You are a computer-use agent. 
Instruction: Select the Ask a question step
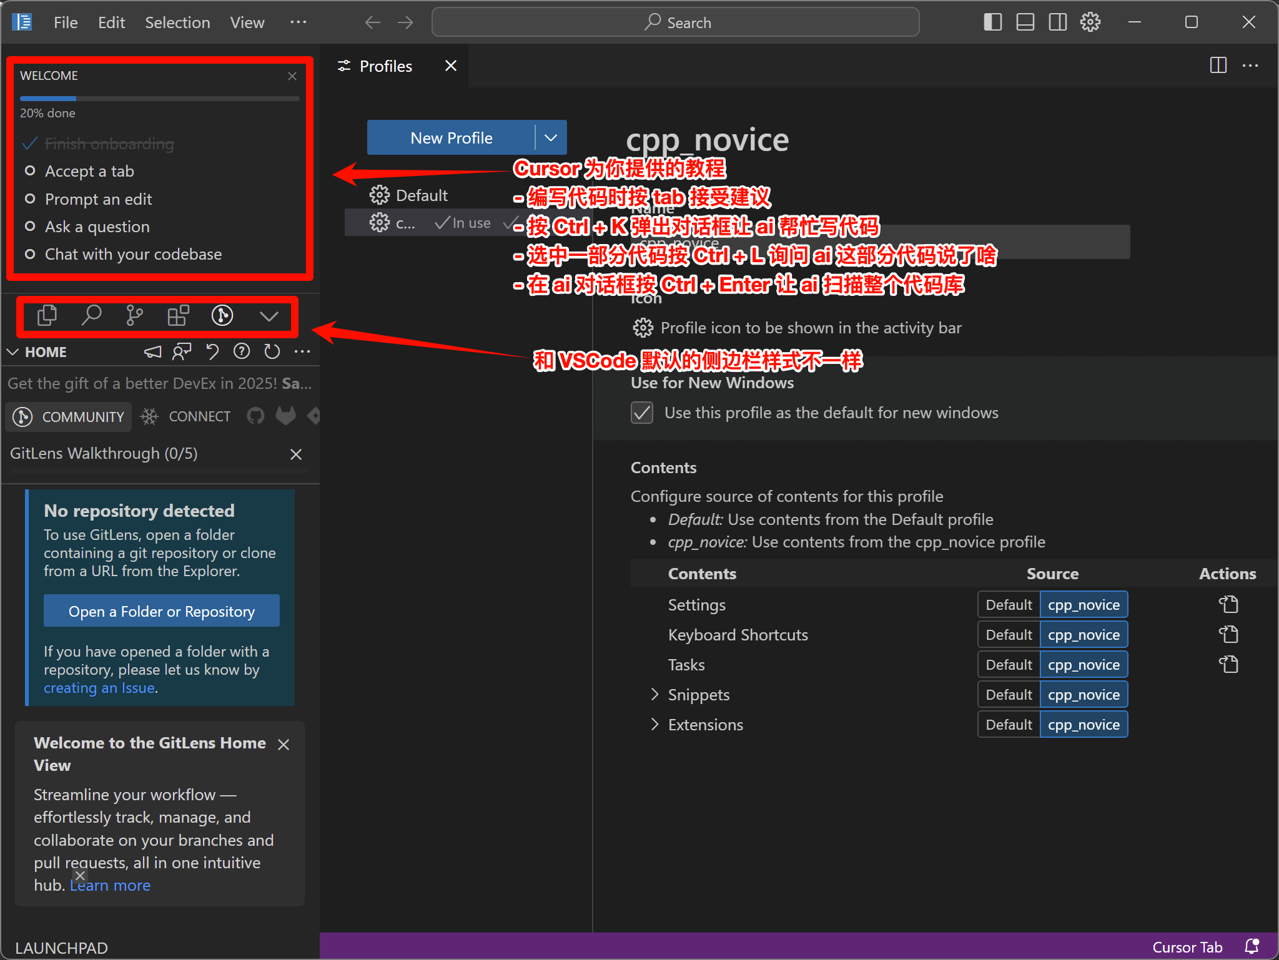point(97,227)
